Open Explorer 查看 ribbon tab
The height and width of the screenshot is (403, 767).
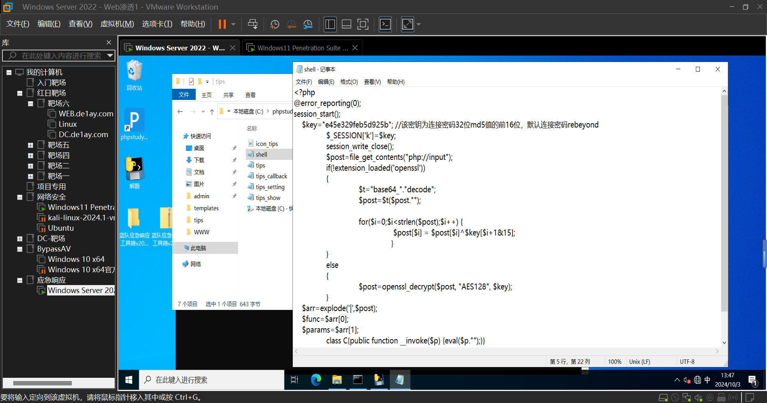[250, 95]
